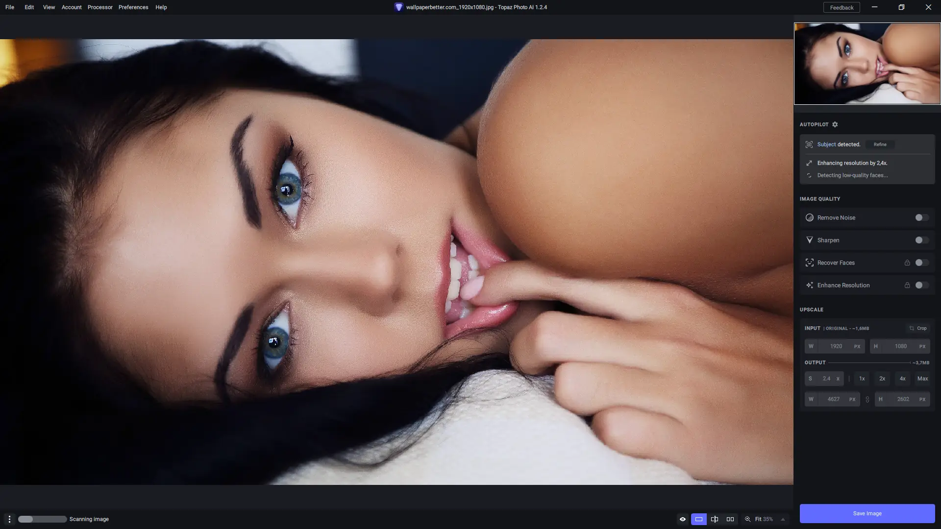Screen dimensions: 941x529
Task: Turn on the Sharpen toggle
Action: pos(921,240)
